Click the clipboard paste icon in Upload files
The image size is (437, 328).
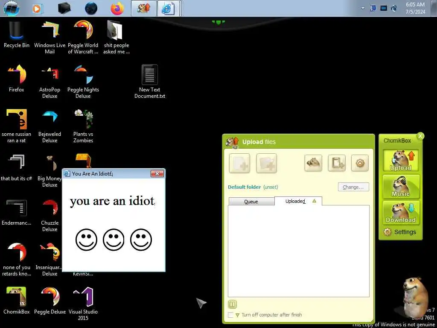click(x=337, y=163)
